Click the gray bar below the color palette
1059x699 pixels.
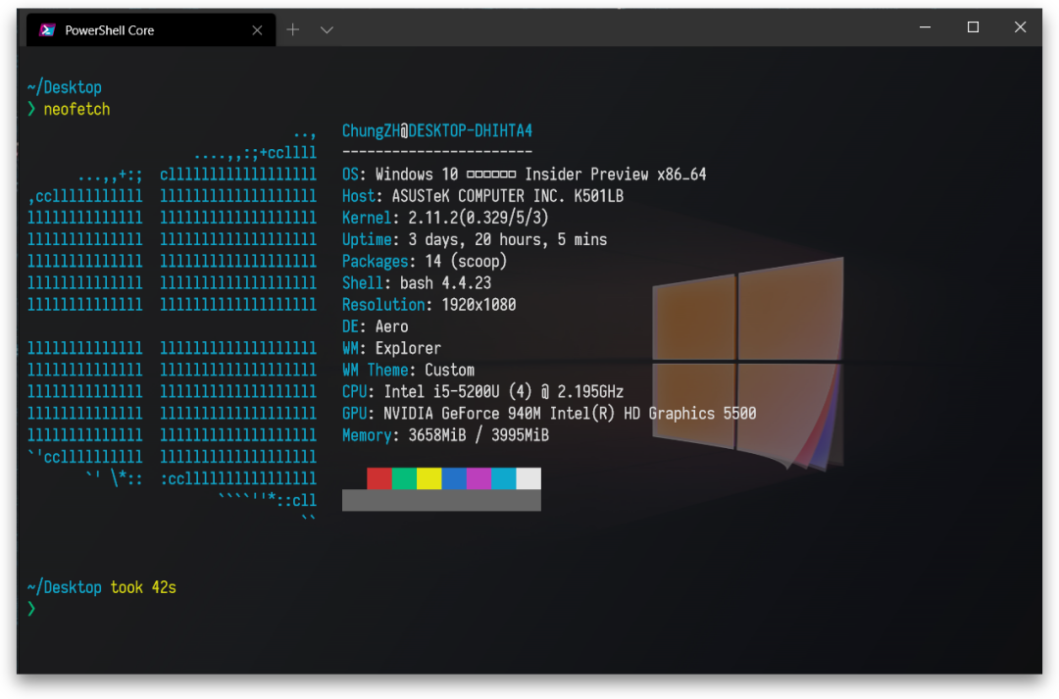click(x=441, y=501)
